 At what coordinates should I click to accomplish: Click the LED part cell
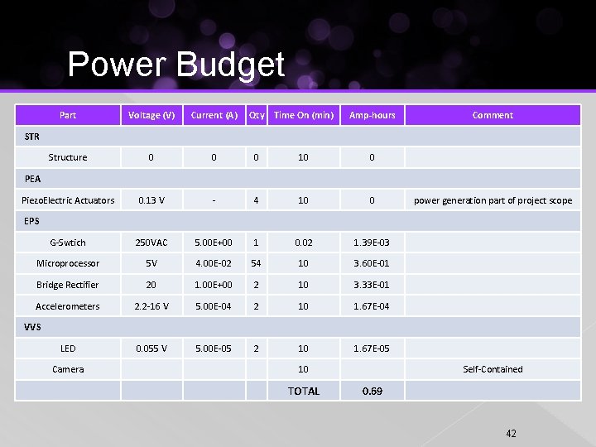pos(68,348)
